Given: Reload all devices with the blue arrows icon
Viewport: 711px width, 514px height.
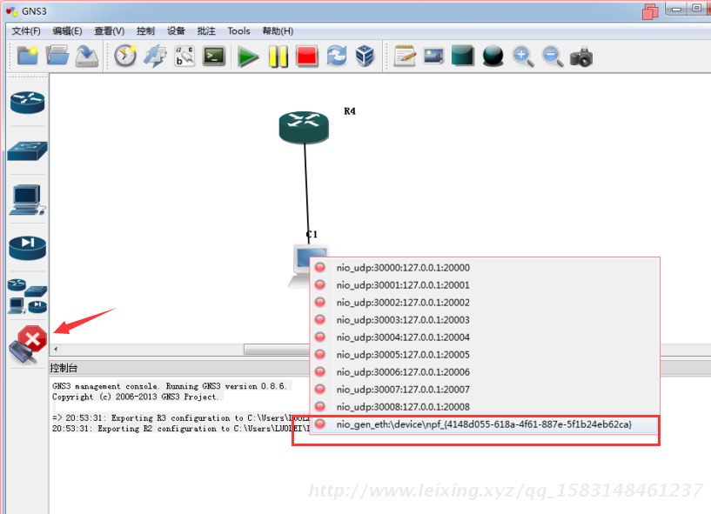Looking at the screenshot, I should click(x=337, y=57).
